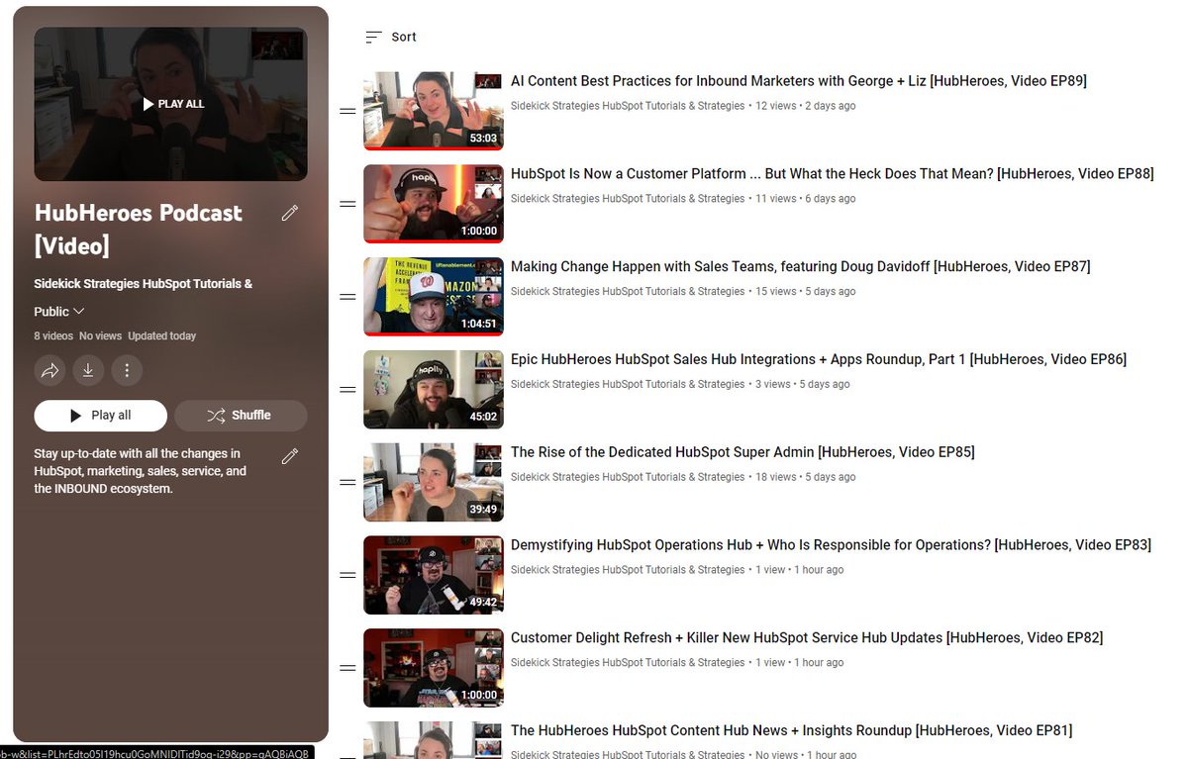This screenshot has width=1188, height=759.
Task: Open Demystifying HubSpot Operations Hub title
Action: [x=831, y=545]
